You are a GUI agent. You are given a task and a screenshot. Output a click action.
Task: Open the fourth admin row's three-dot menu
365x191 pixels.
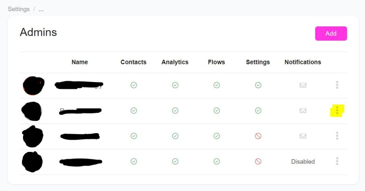337,161
